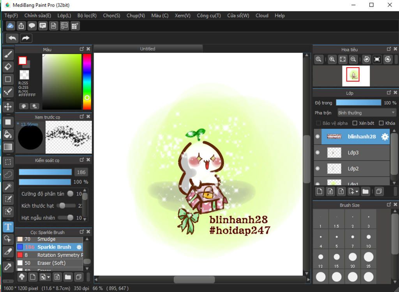
Task: Undock the Màu panel
Action: pos(82,49)
